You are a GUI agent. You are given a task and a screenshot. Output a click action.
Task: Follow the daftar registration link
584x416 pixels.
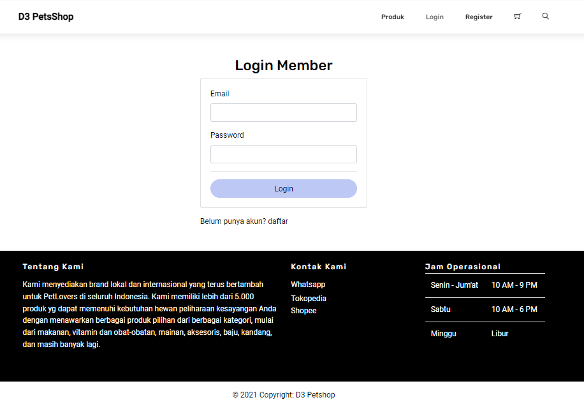279,221
